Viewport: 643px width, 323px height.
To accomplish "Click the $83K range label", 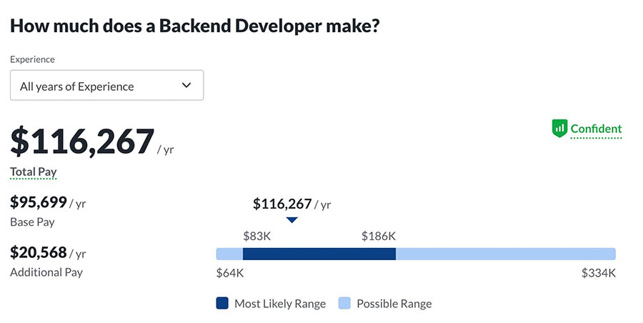I will (x=256, y=236).
